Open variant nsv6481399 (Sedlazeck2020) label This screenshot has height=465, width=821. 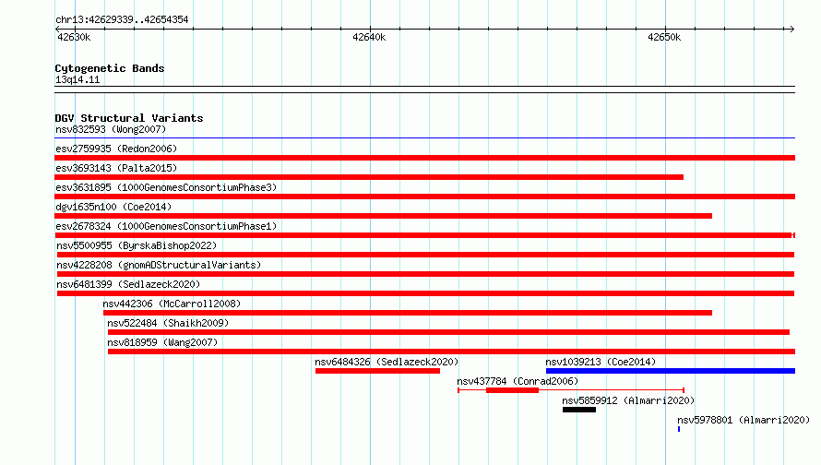pyautogui.click(x=128, y=284)
